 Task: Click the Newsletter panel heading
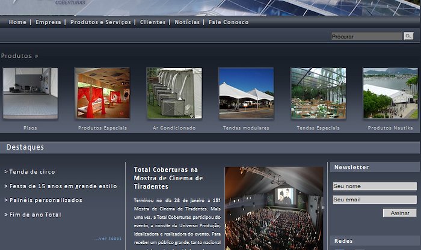[351, 168]
